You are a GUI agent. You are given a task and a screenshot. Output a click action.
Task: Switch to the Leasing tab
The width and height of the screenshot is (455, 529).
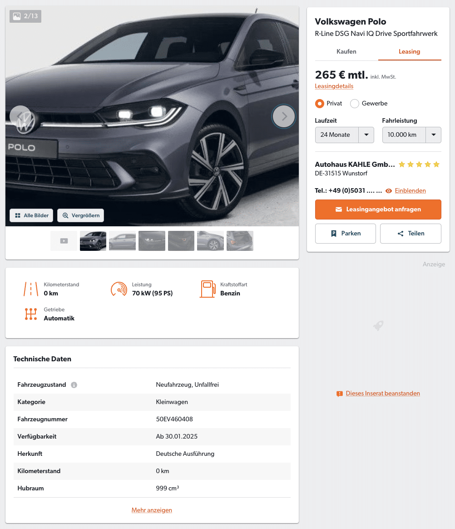click(x=410, y=52)
